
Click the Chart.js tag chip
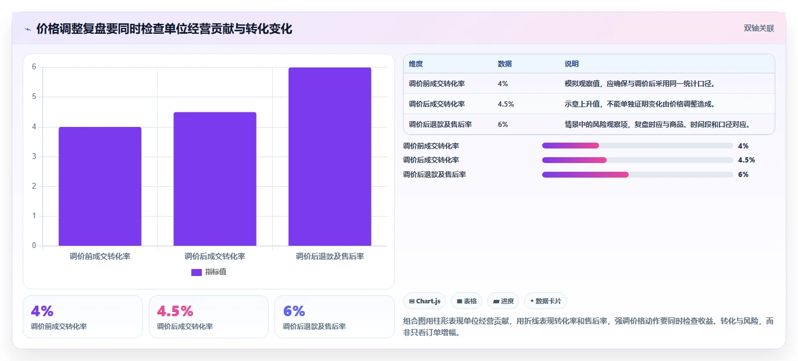click(425, 301)
